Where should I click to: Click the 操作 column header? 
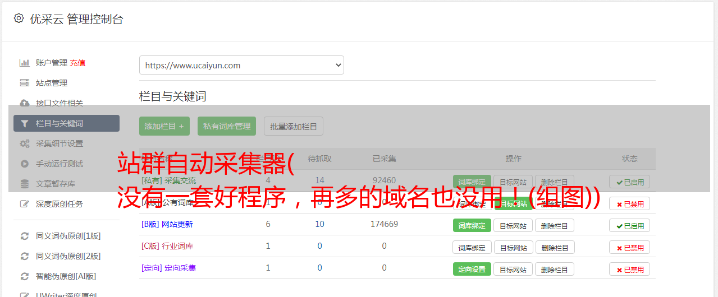[x=514, y=159]
